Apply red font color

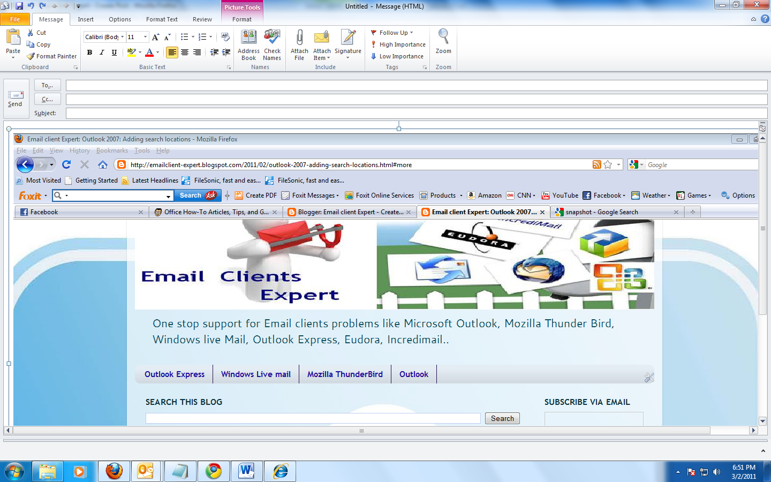(x=149, y=52)
